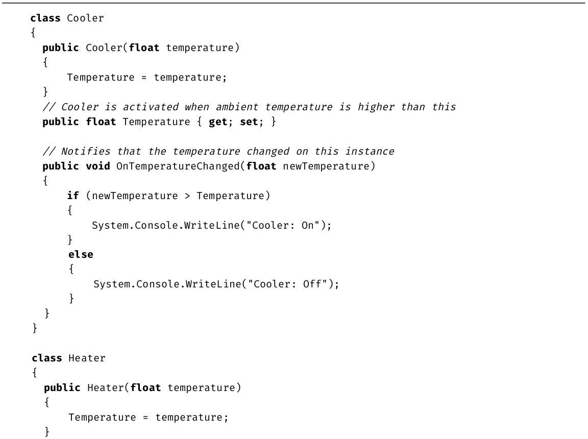Click the 'set' accessor keyword

coord(249,122)
